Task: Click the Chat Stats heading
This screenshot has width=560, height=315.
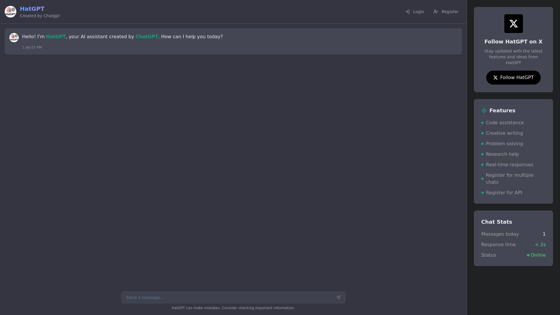Action: pos(496,222)
